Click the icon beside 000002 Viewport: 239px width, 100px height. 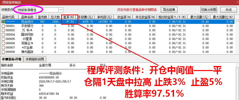point(3,30)
